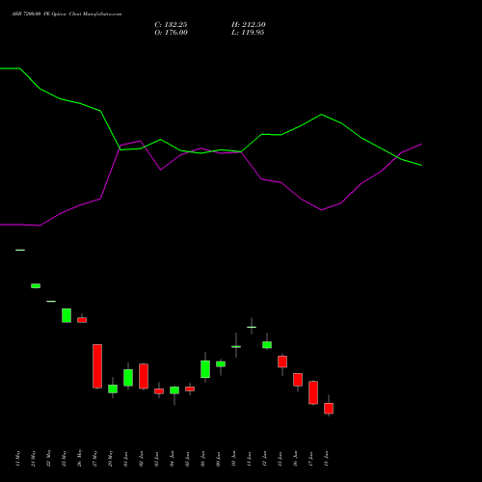Click the green candle for 08 Jun

[x=205, y=369]
